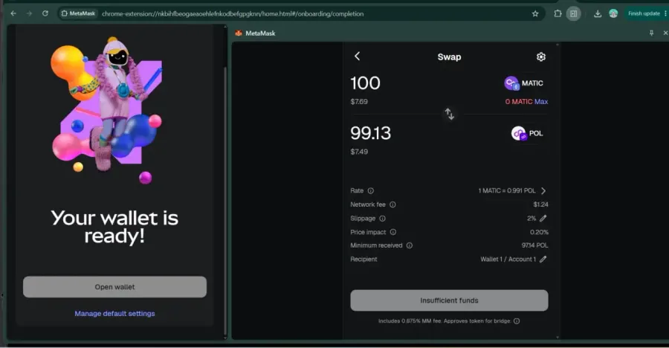669x348 pixels.
Task: Edit the 100 source amount field
Action: [x=365, y=83]
